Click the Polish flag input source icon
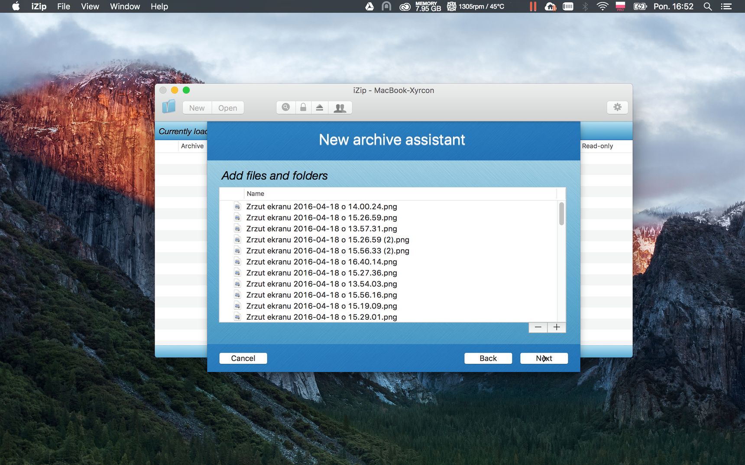Image resolution: width=745 pixels, height=465 pixels. coord(620,6)
